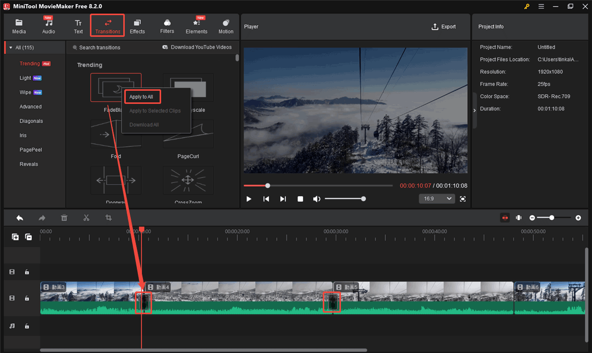Select the Advanced transitions category
Viewport: 592px width, 353px height.
[31, 106]
